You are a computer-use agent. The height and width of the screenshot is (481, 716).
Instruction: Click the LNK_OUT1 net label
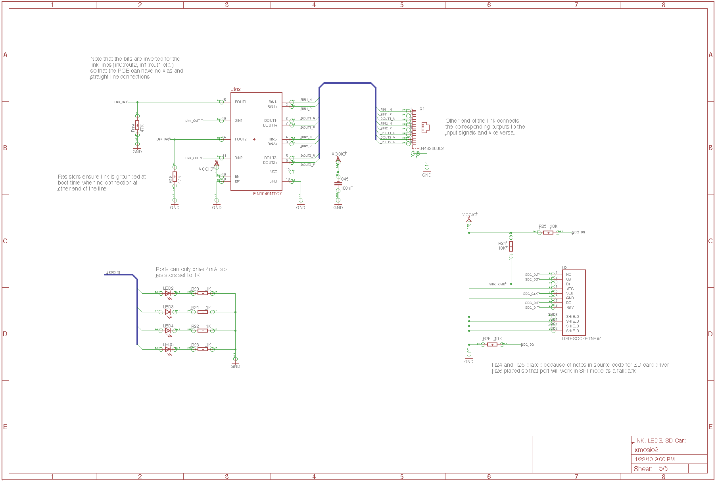tap(193, 121)
